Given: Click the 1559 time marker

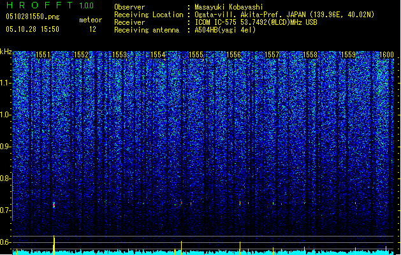Looking at the screenshot, I should tap(348, 55).
